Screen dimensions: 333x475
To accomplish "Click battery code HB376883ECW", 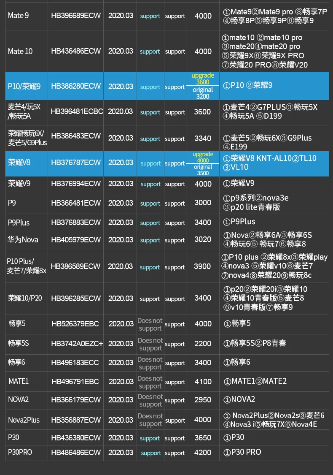I will point(75,223).
